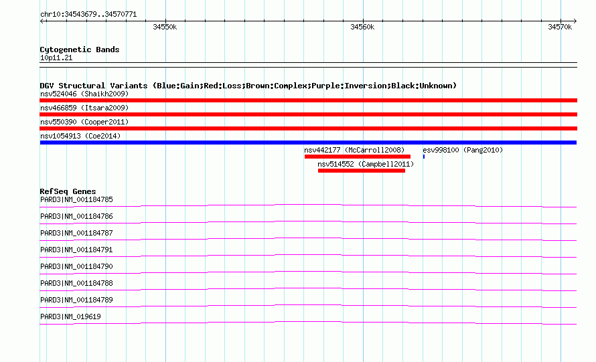Open the nsv514552 (Campbell2011) label
The image size is (596, 362).
pos(366,164)
